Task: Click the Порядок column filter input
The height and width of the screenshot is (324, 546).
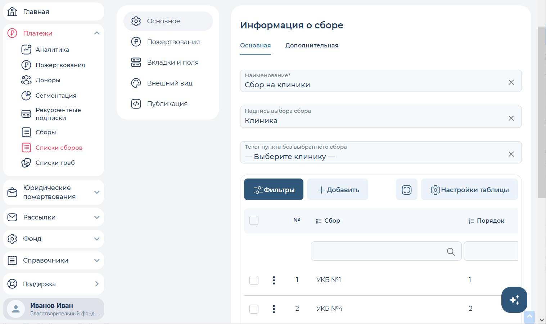Action: (491, 251)
